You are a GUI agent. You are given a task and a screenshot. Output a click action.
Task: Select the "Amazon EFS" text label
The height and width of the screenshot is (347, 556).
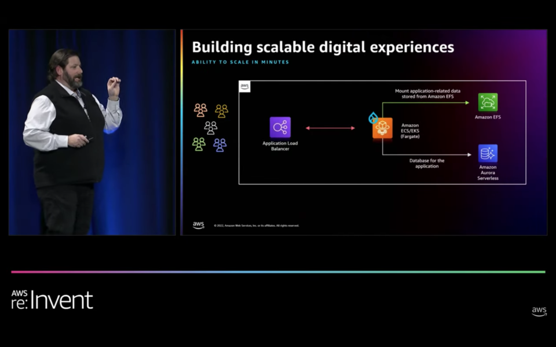[x=488, y=117]
